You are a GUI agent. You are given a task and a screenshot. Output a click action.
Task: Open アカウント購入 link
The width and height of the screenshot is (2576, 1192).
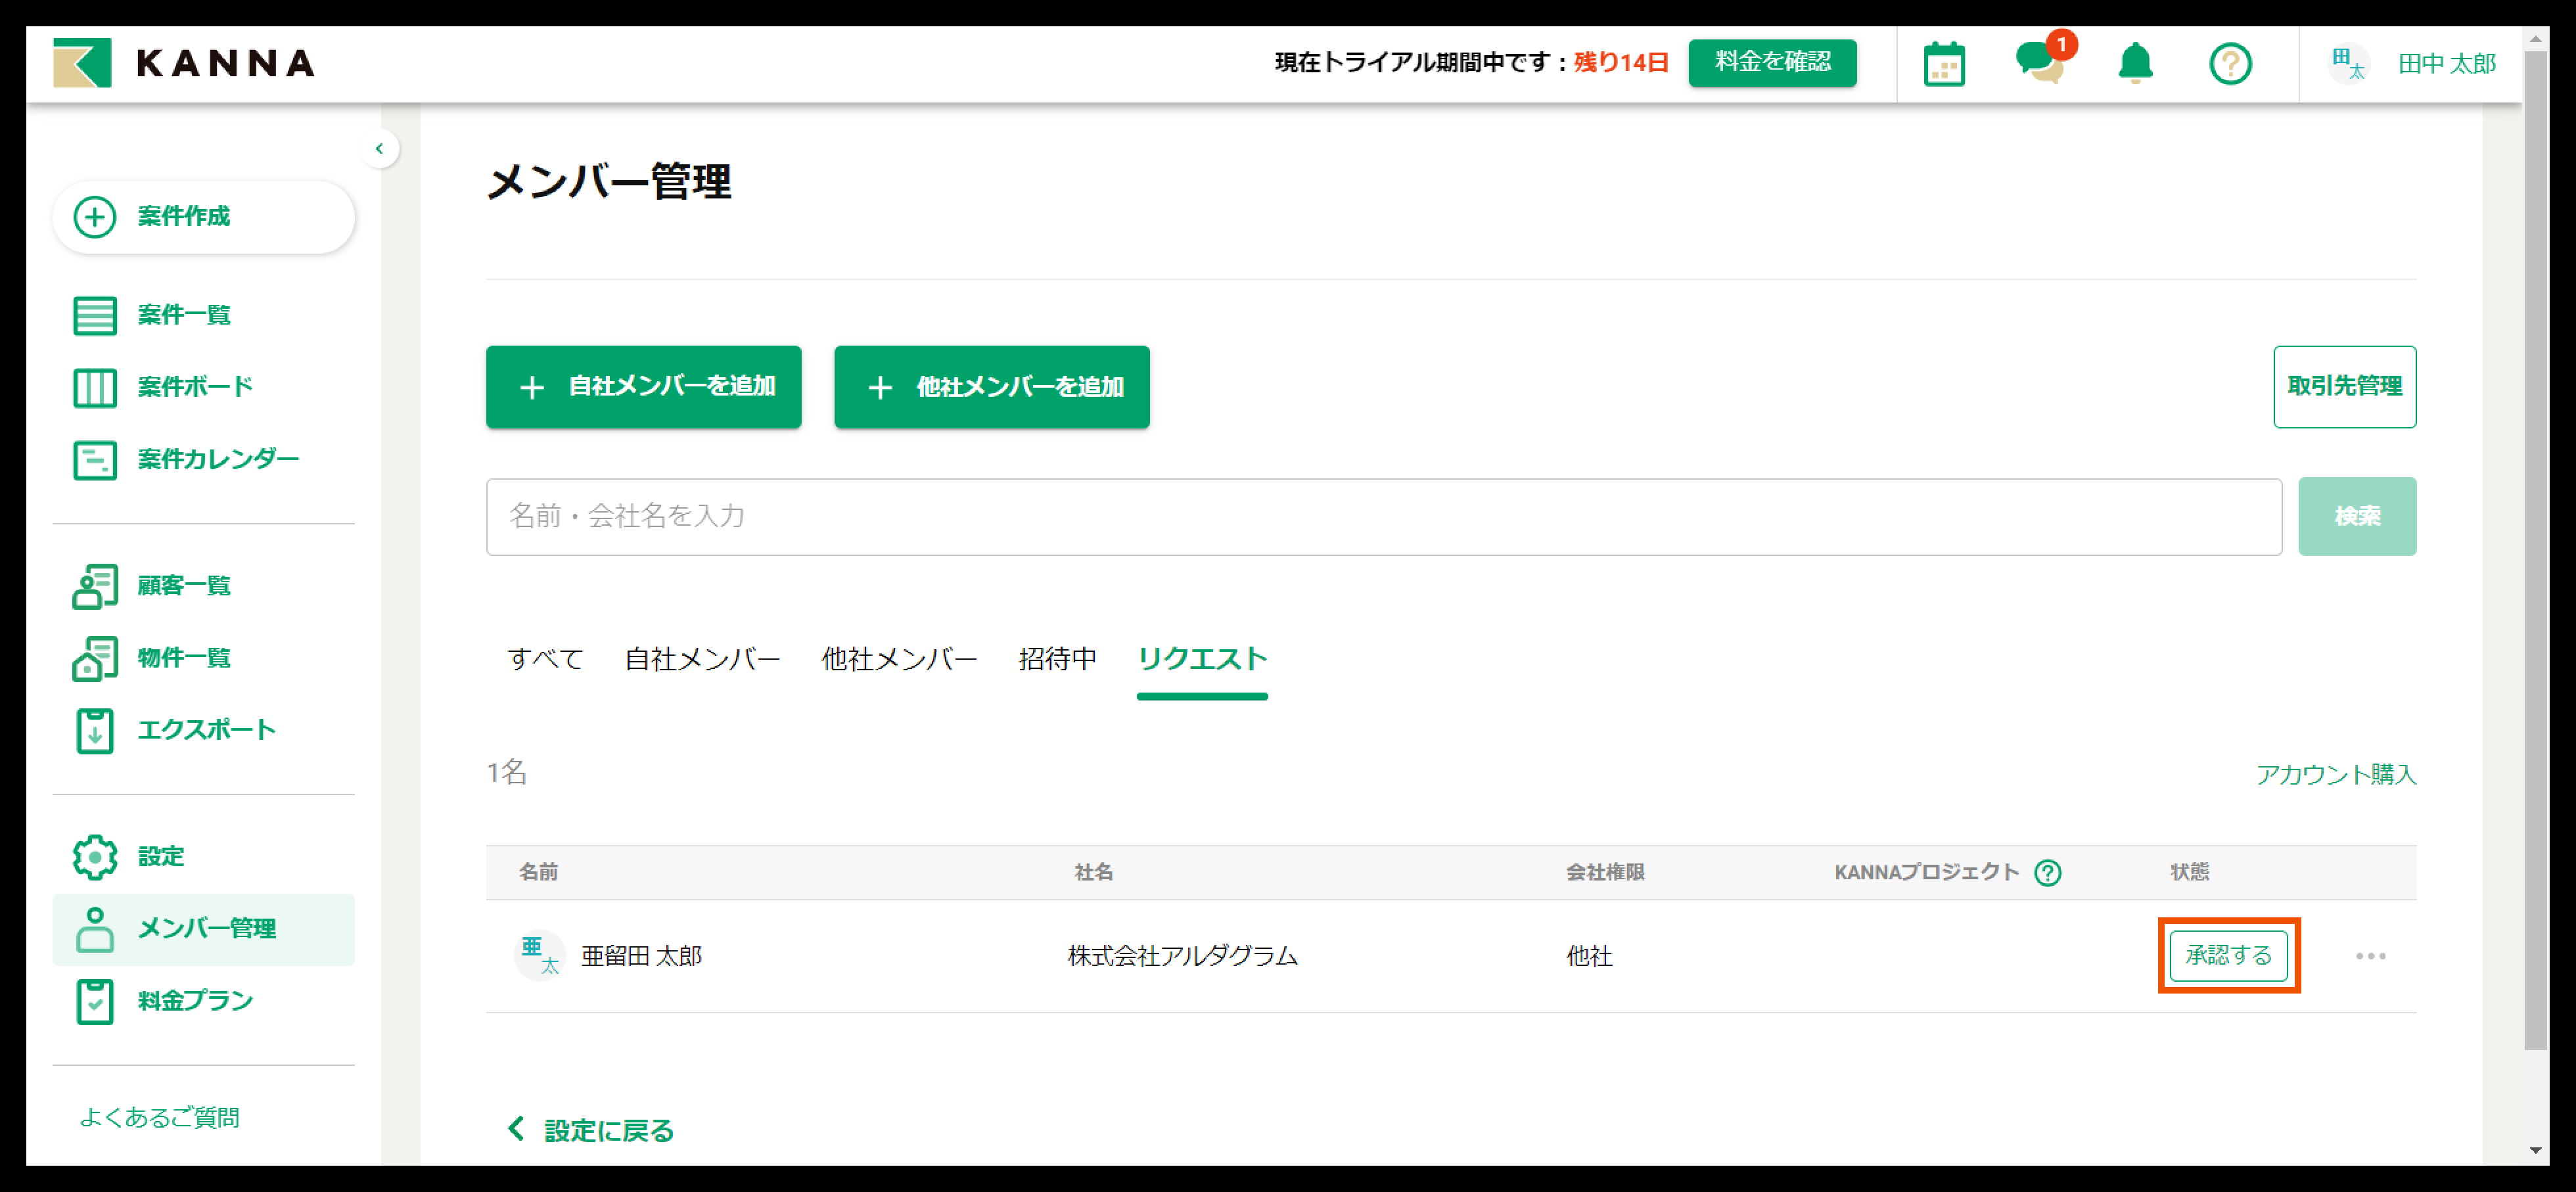[x=2335, y=775]
